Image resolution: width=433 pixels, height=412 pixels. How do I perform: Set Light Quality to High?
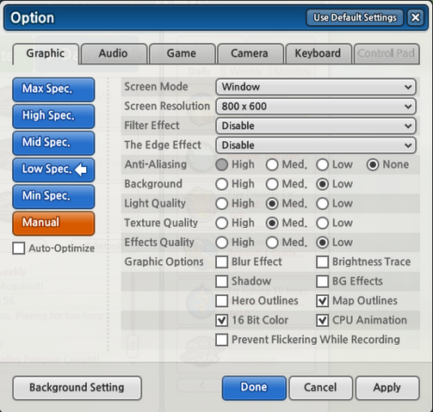[x=222, y=204]
